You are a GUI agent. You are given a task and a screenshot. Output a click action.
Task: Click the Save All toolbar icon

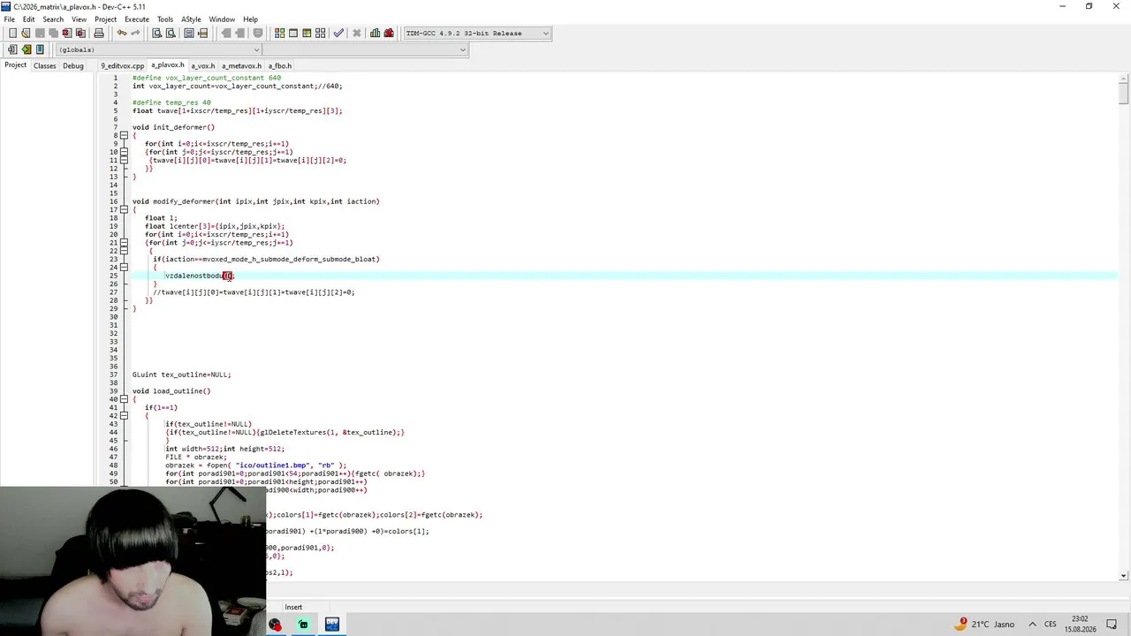[53, 34]
